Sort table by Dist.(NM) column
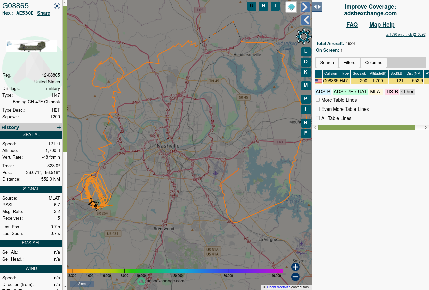 (x=414, y=74)
